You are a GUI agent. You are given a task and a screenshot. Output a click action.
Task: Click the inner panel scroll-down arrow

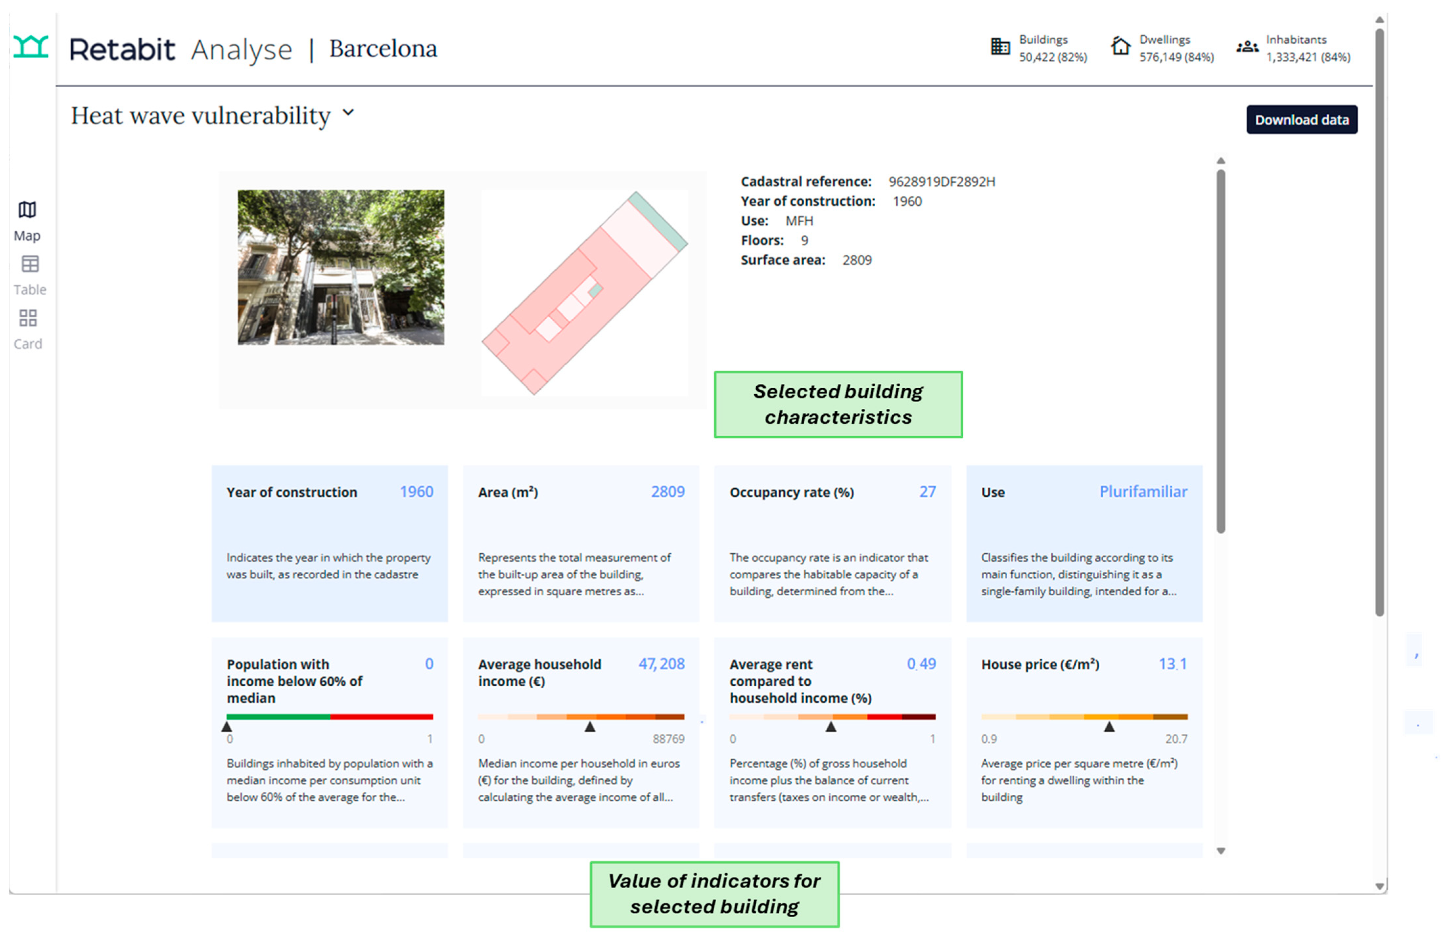(1221, 851)
